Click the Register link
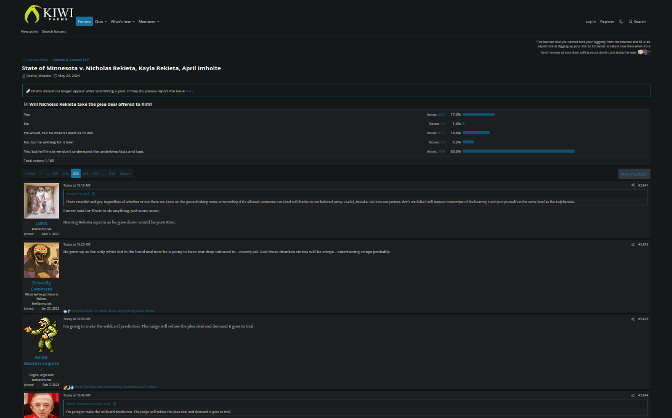 coord(607,22)
